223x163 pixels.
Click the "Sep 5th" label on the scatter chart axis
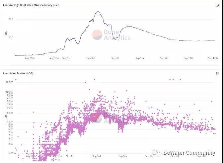[123, 156]
